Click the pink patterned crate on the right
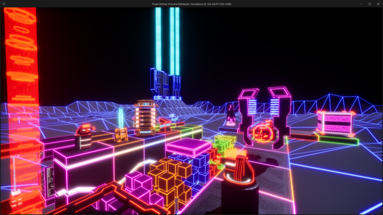This screenshot has height=215, width=383. (335, 123)
